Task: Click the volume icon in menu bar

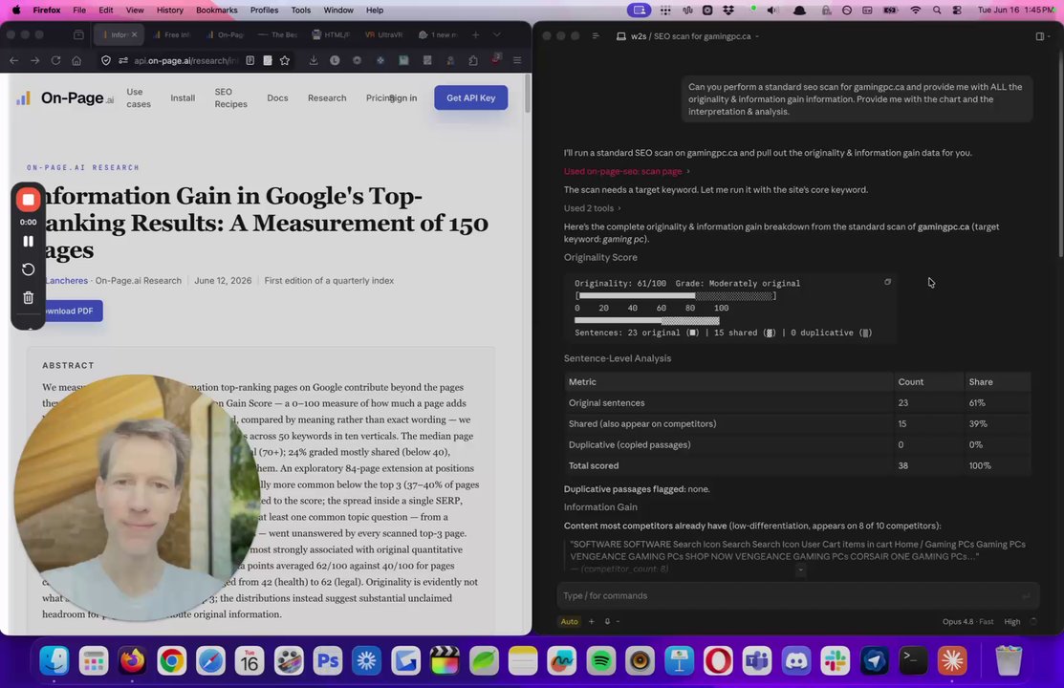Action: [x=772, y=11]
